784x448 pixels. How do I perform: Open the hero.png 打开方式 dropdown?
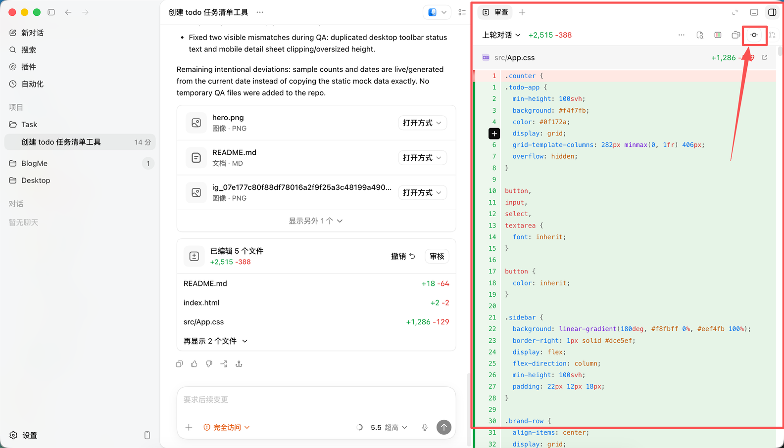point(422,123)
